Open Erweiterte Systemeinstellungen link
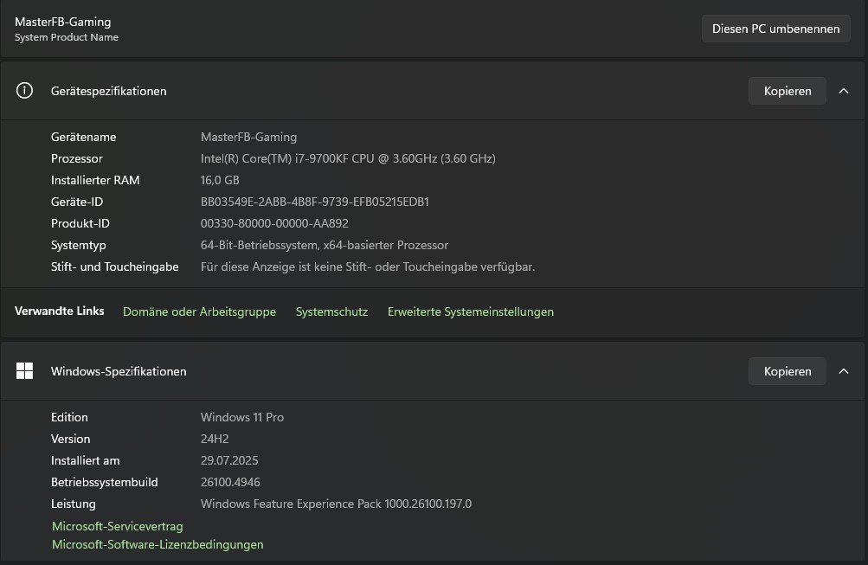The image size is (868, 565). 471,311
